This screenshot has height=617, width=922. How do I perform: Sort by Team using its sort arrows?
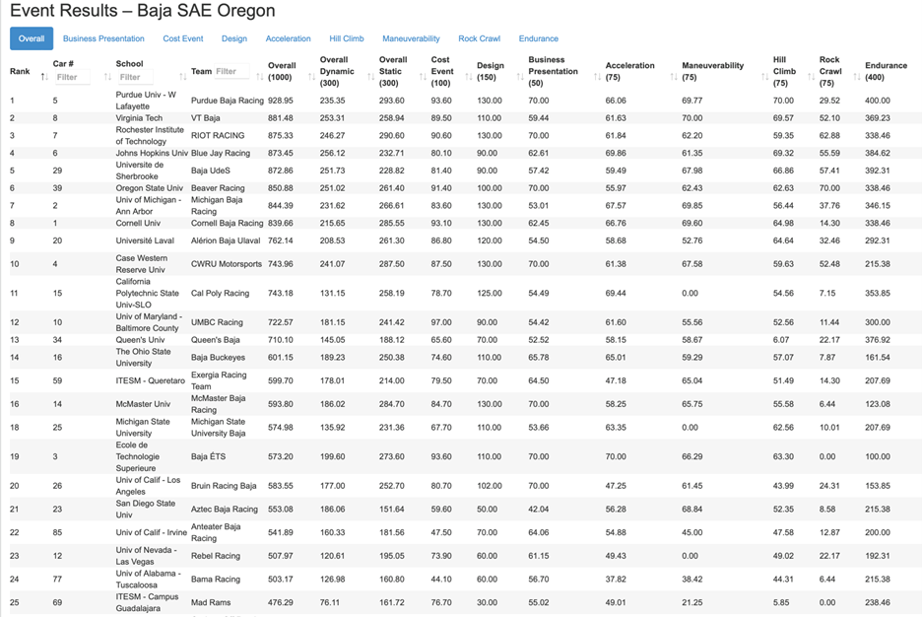pos(259,77)
